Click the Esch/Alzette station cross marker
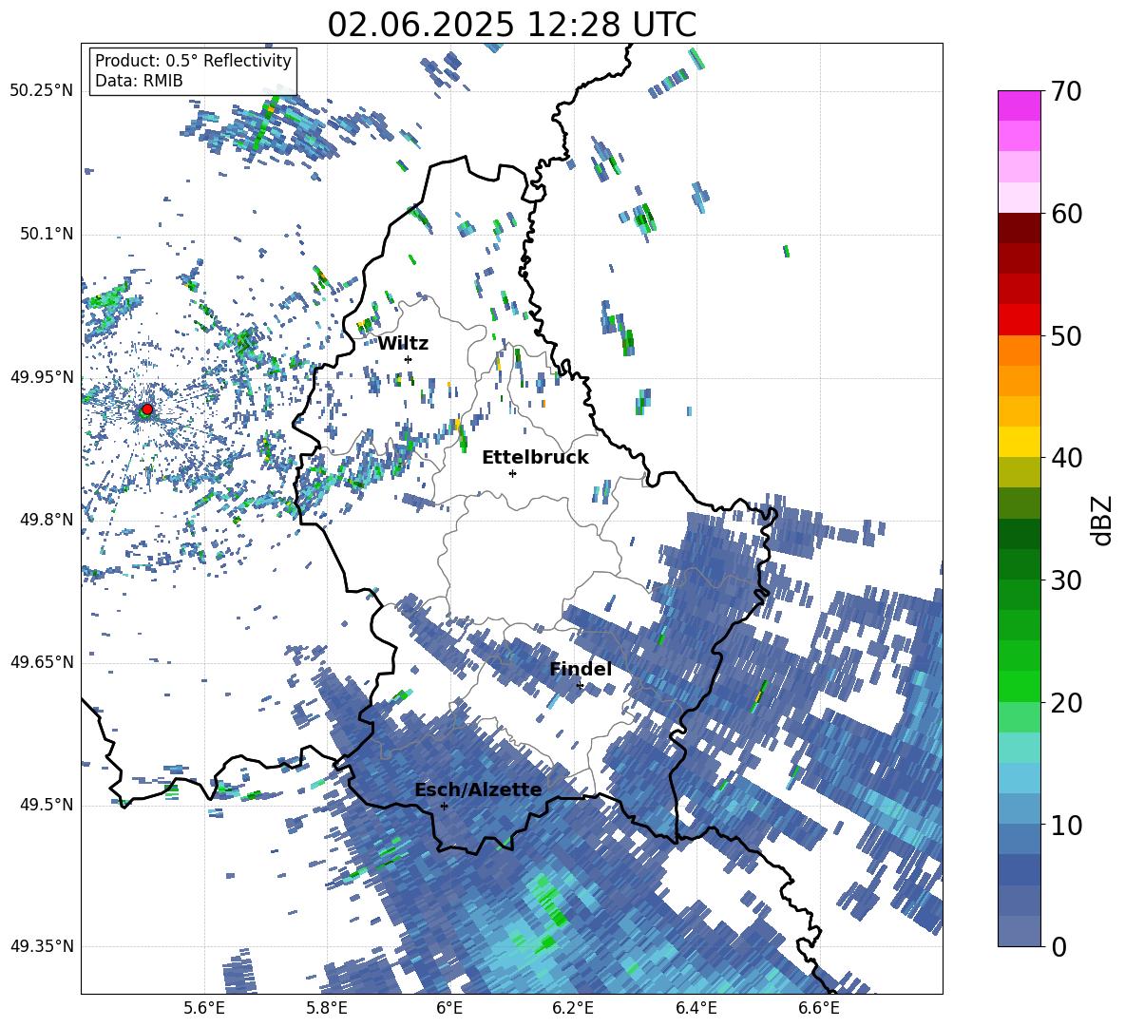The image size is (1125, 1027). pyautogui.click(x=444, y=806)
